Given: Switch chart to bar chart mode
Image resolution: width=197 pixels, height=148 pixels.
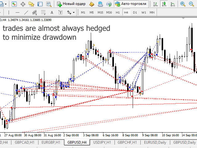Looking at the screenshot, I should 156,4.
